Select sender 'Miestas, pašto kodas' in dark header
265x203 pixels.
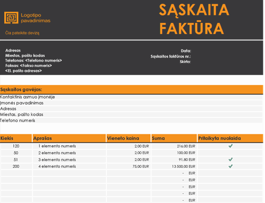[25, 55]
